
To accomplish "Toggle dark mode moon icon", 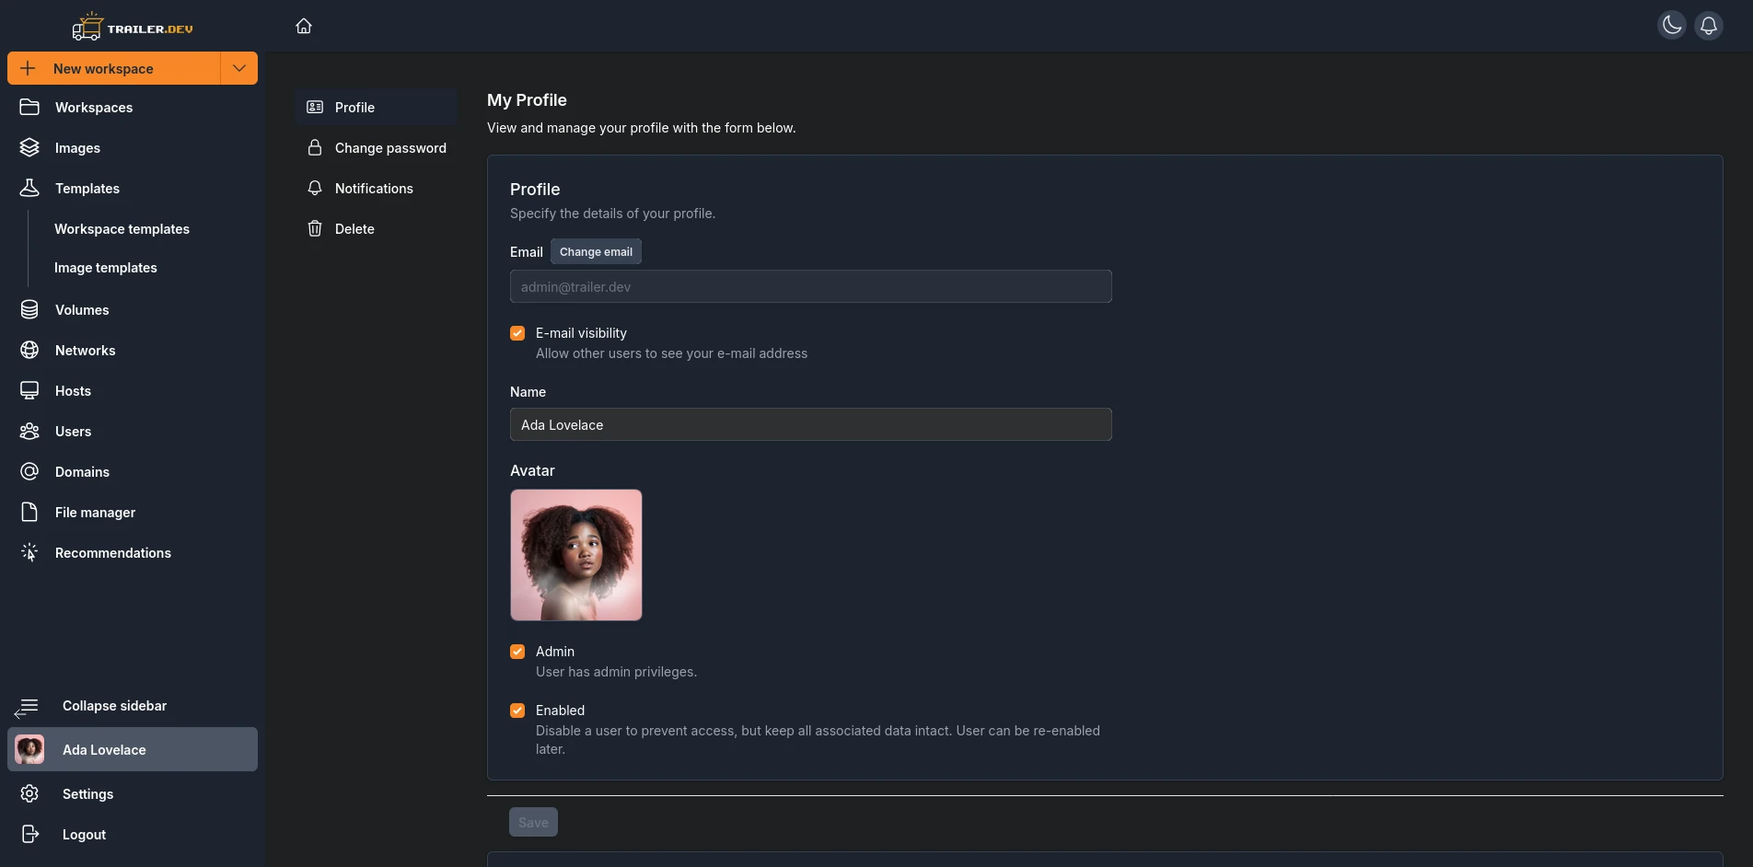I will pyautogui.click(x=1672, y=26).
